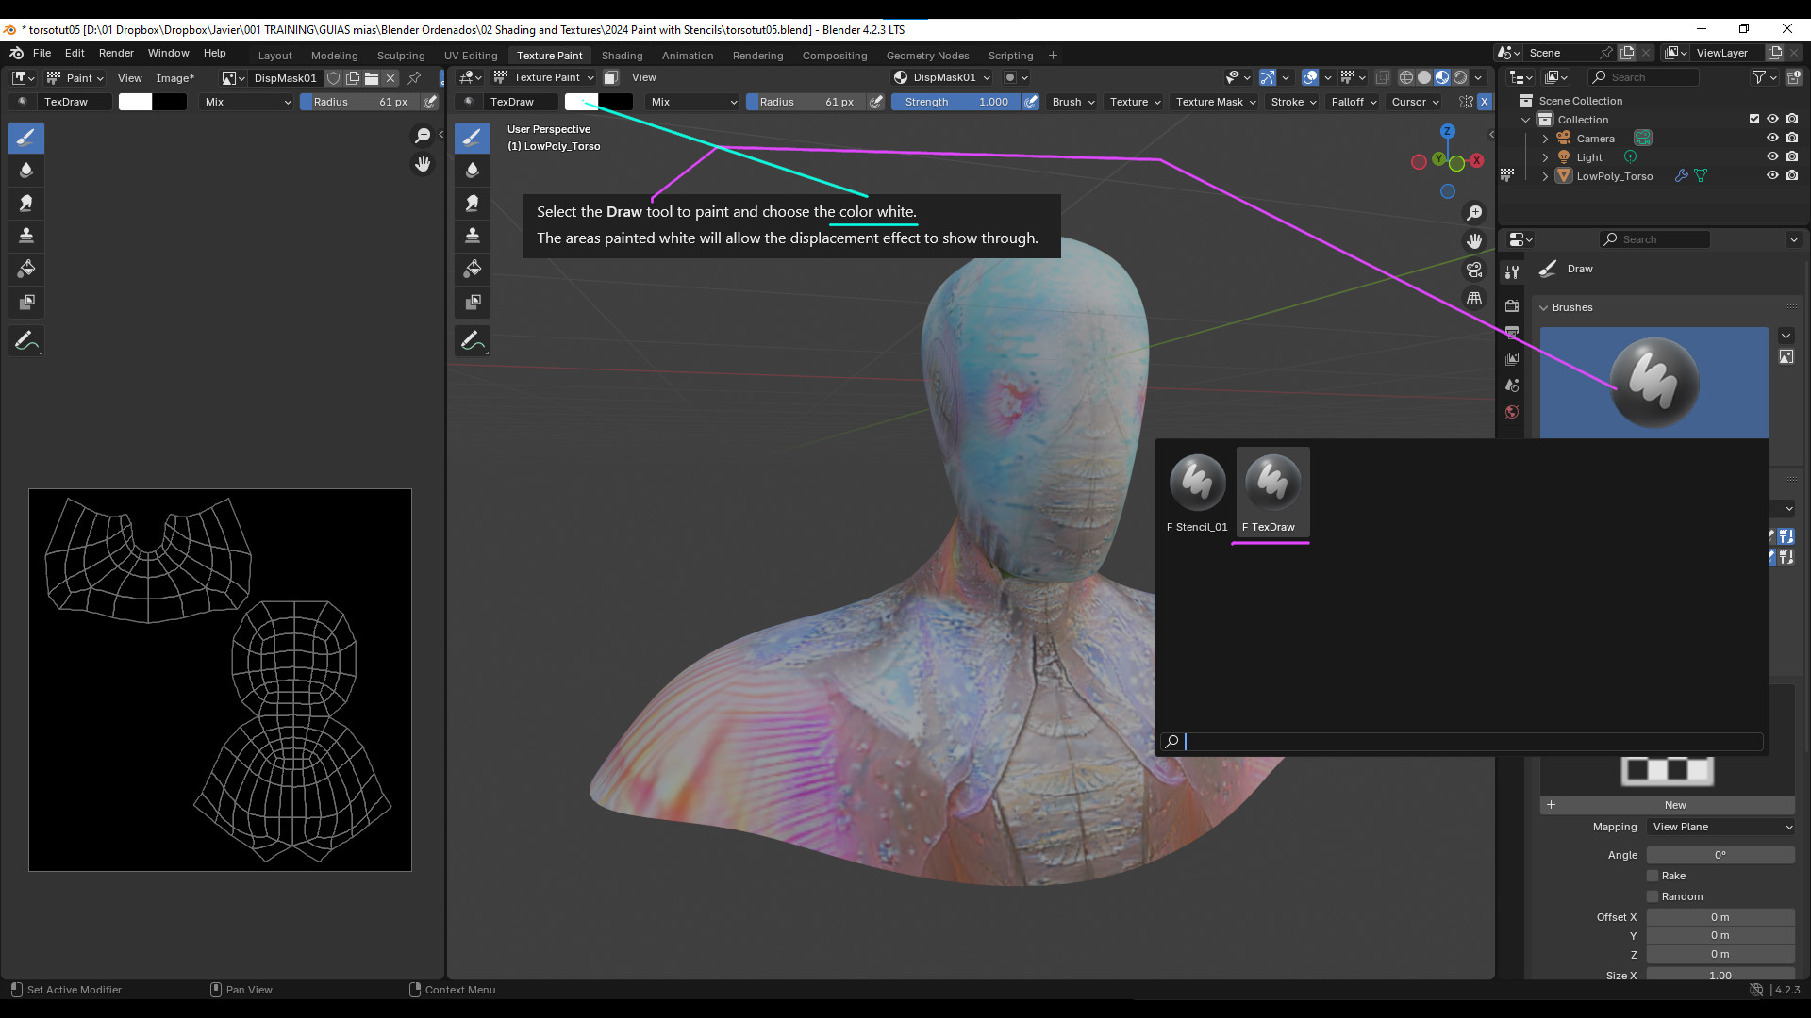The image size is (1811, 1018).
Task: Click white color swatch in 3D viewport header
Action: (x=581, y=102)
